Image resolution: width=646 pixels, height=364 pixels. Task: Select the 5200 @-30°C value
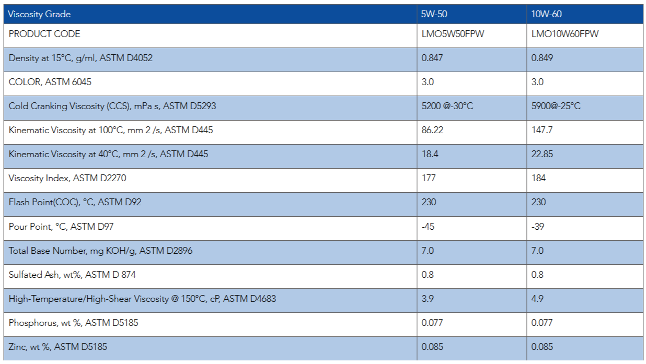(447, 106)
